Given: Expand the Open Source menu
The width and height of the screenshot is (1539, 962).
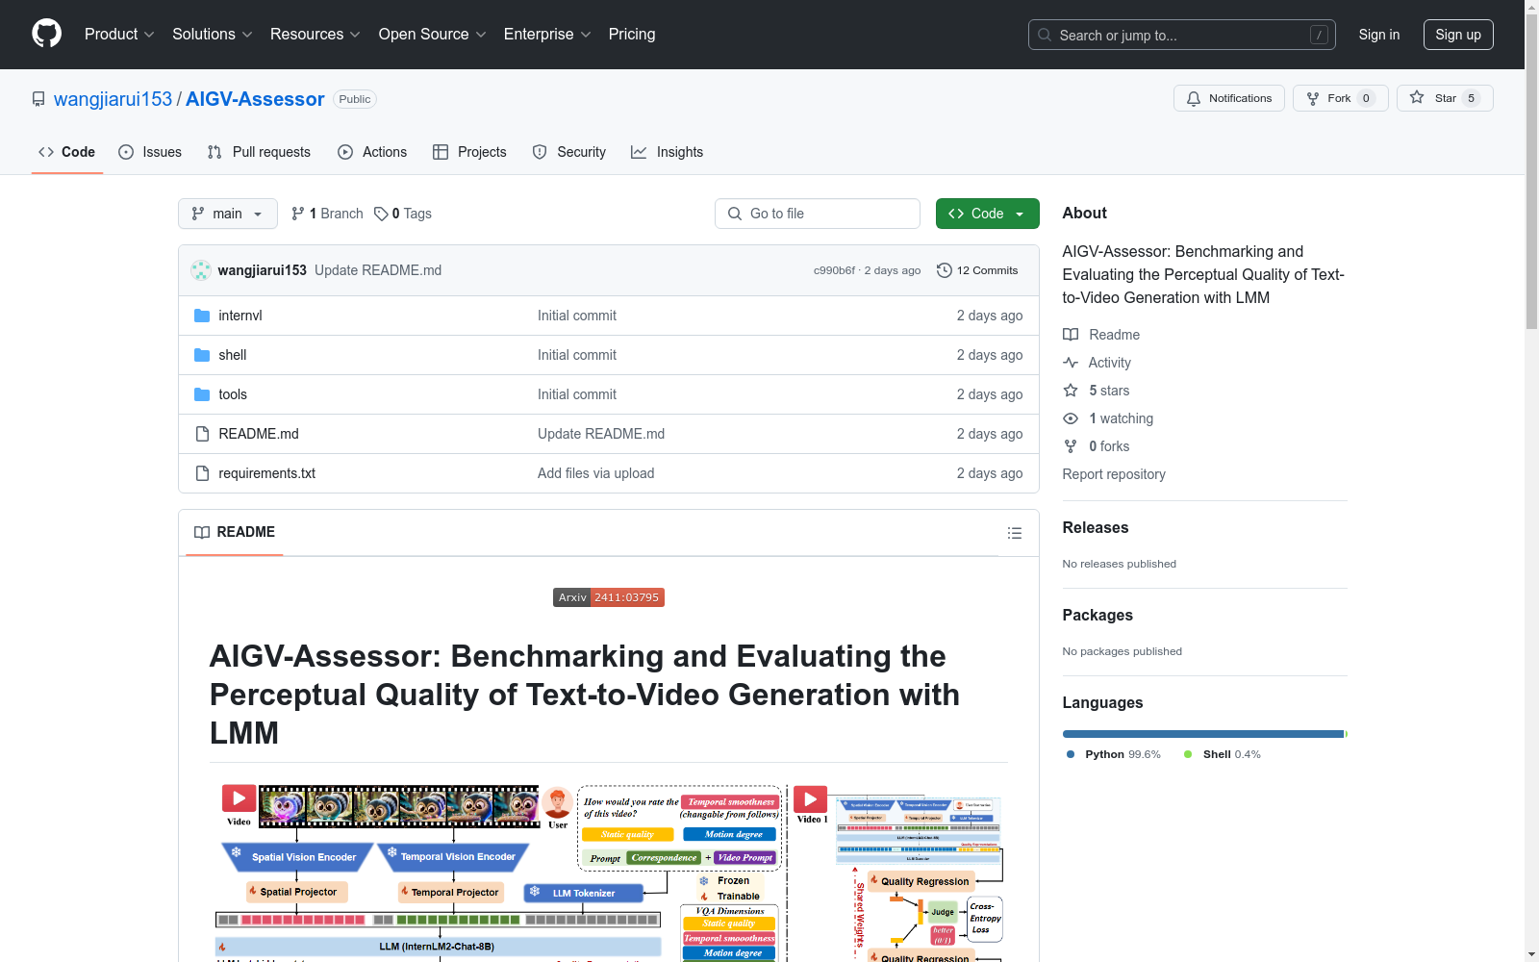Looking at the screenshot, I should [x=433, y=34].
